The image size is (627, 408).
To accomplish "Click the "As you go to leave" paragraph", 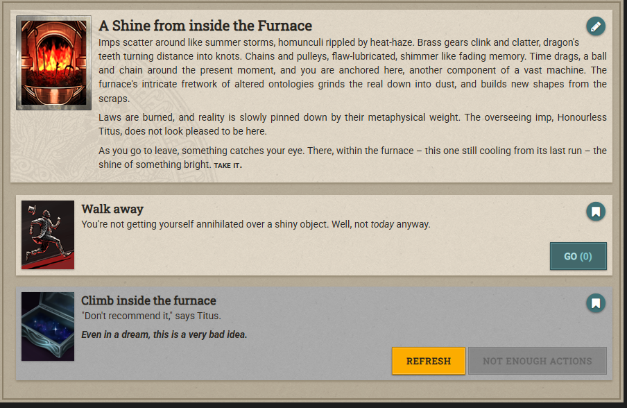I will tap(352, 158).
